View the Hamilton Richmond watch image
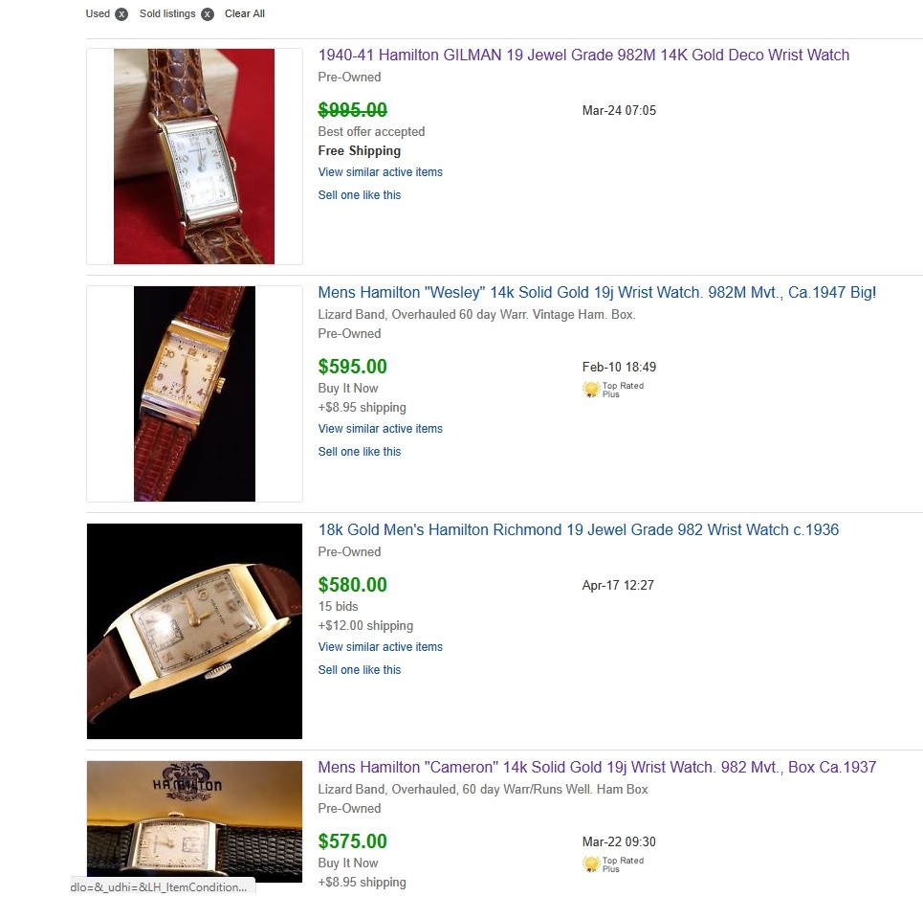Screen dimensions: 923x919 coord(194,631)
